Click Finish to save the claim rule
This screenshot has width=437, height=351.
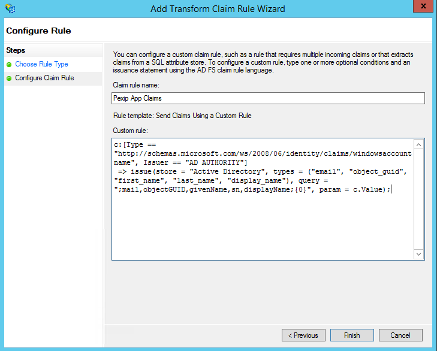(352, 335)
